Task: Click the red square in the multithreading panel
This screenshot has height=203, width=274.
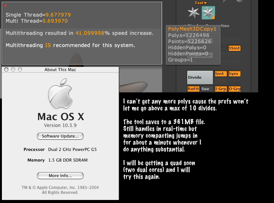Action: point(5,5)
